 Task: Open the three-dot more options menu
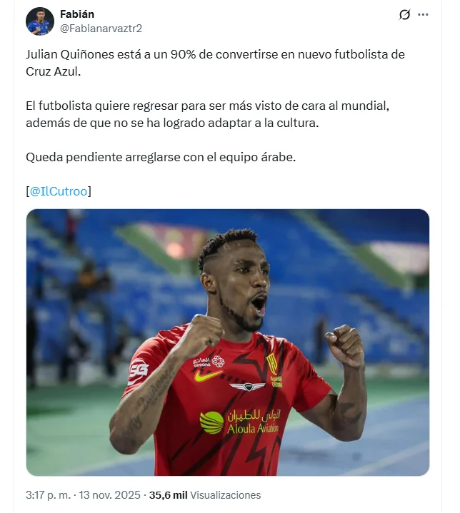(423, 15)
